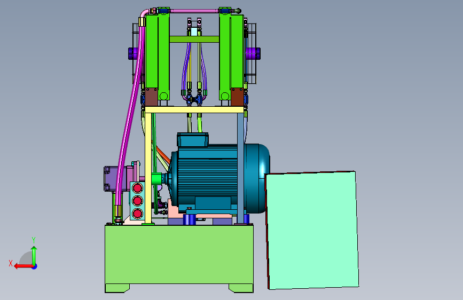Select the orange hose near motor
Image resolution: width=463 pixels, height=300 pixels.
162,154
